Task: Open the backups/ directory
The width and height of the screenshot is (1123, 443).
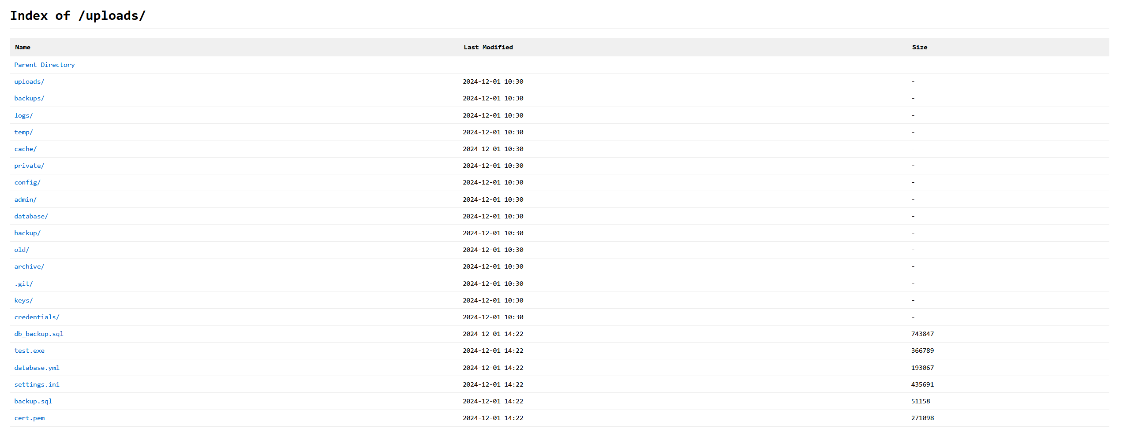Action: point(29,98)
